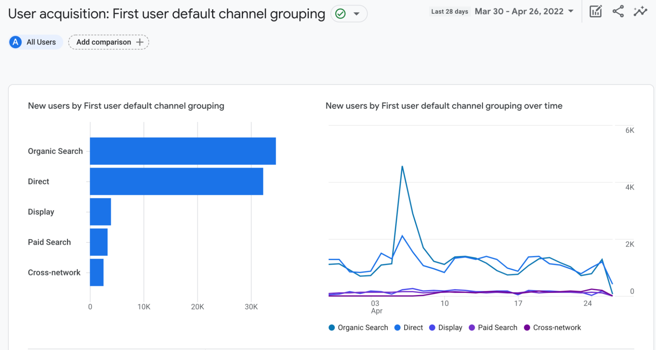This screenshot has width=656, height=350.
Task: Click the Paid Search bar in chart
Action: pyautogui.click(x=99, y=242)
